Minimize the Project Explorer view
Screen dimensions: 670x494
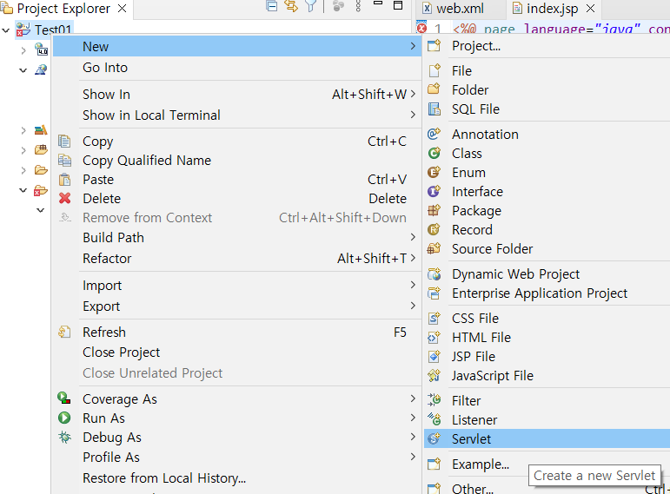[378, 3]
